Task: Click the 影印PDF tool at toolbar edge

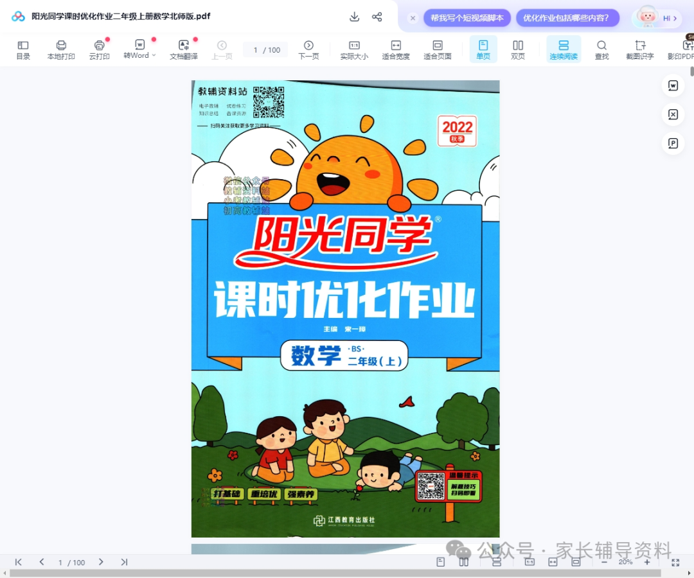Action: [x=682, y=50]
